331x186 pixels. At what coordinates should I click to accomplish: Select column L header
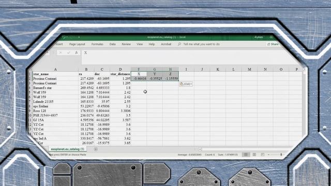click(x=233, y=69)
